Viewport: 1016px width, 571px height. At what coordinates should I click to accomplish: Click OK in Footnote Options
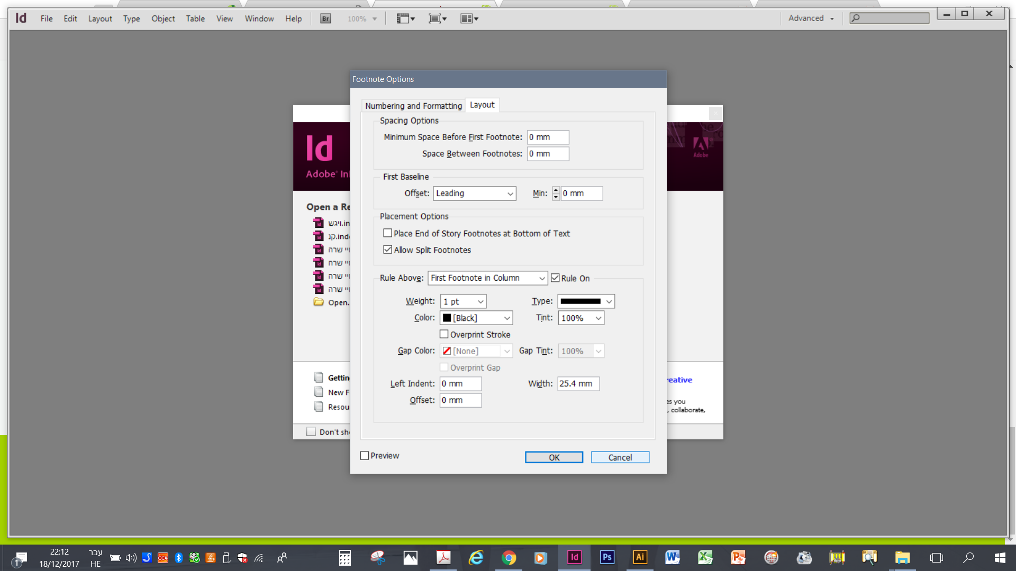pos(554,457)
